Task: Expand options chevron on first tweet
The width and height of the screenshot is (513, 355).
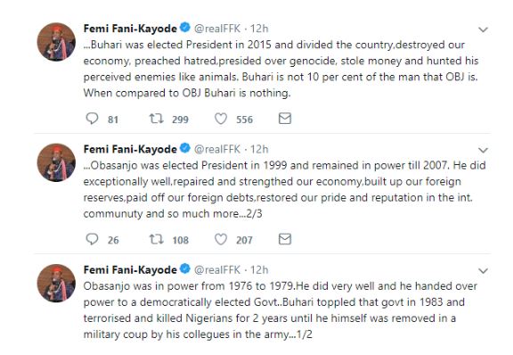Action: pos(483,29)
